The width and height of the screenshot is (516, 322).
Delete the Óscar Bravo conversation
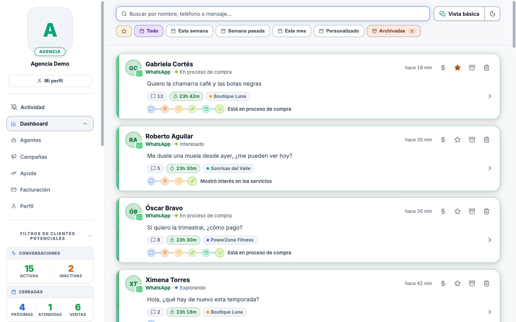[x=486, y=211]
